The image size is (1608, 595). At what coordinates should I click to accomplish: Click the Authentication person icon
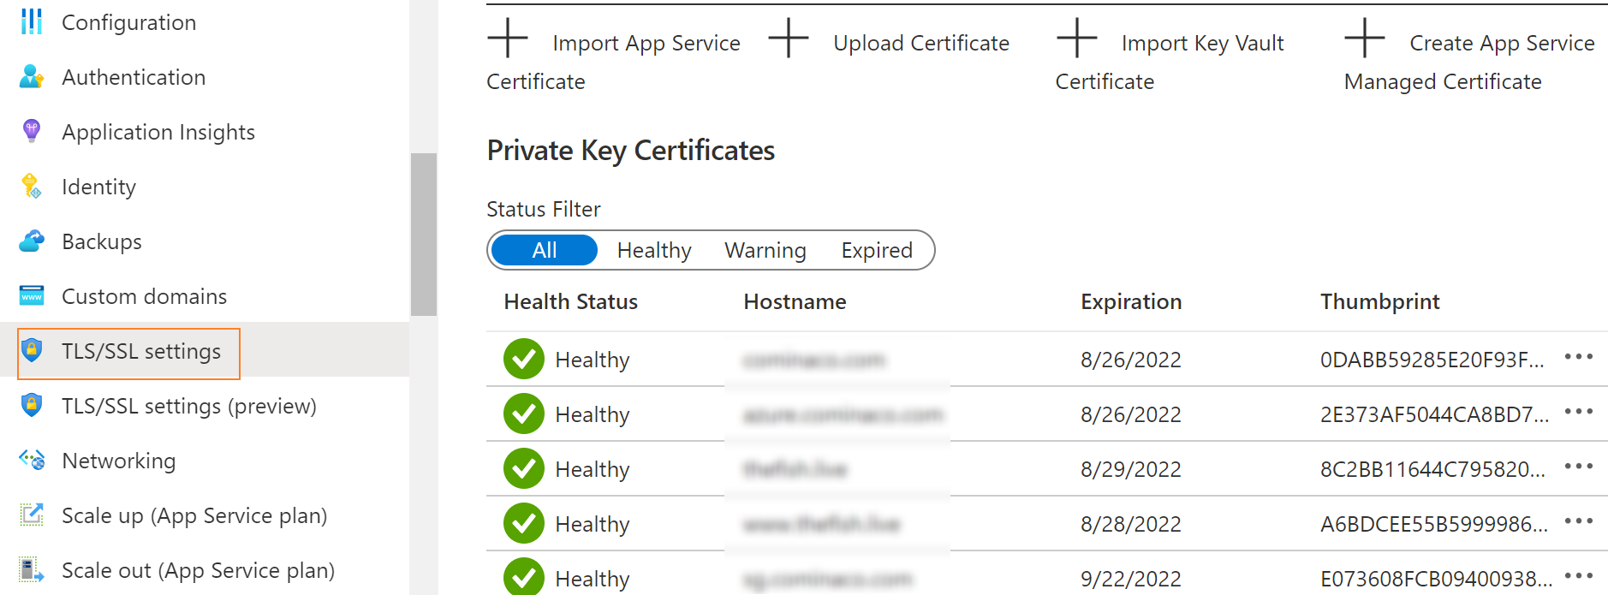point(32,77)
